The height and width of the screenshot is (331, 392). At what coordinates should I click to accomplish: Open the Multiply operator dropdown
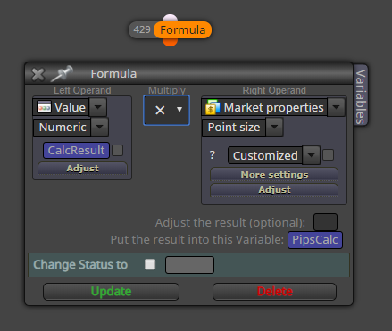tap(166, 110)
